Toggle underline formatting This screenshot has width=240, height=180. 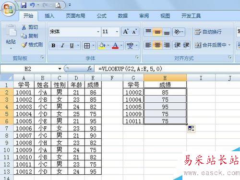tap(72, 46)
